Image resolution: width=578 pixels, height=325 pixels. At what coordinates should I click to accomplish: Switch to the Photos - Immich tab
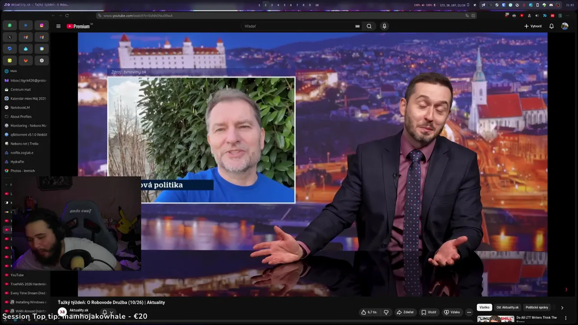tap(25, 171)
